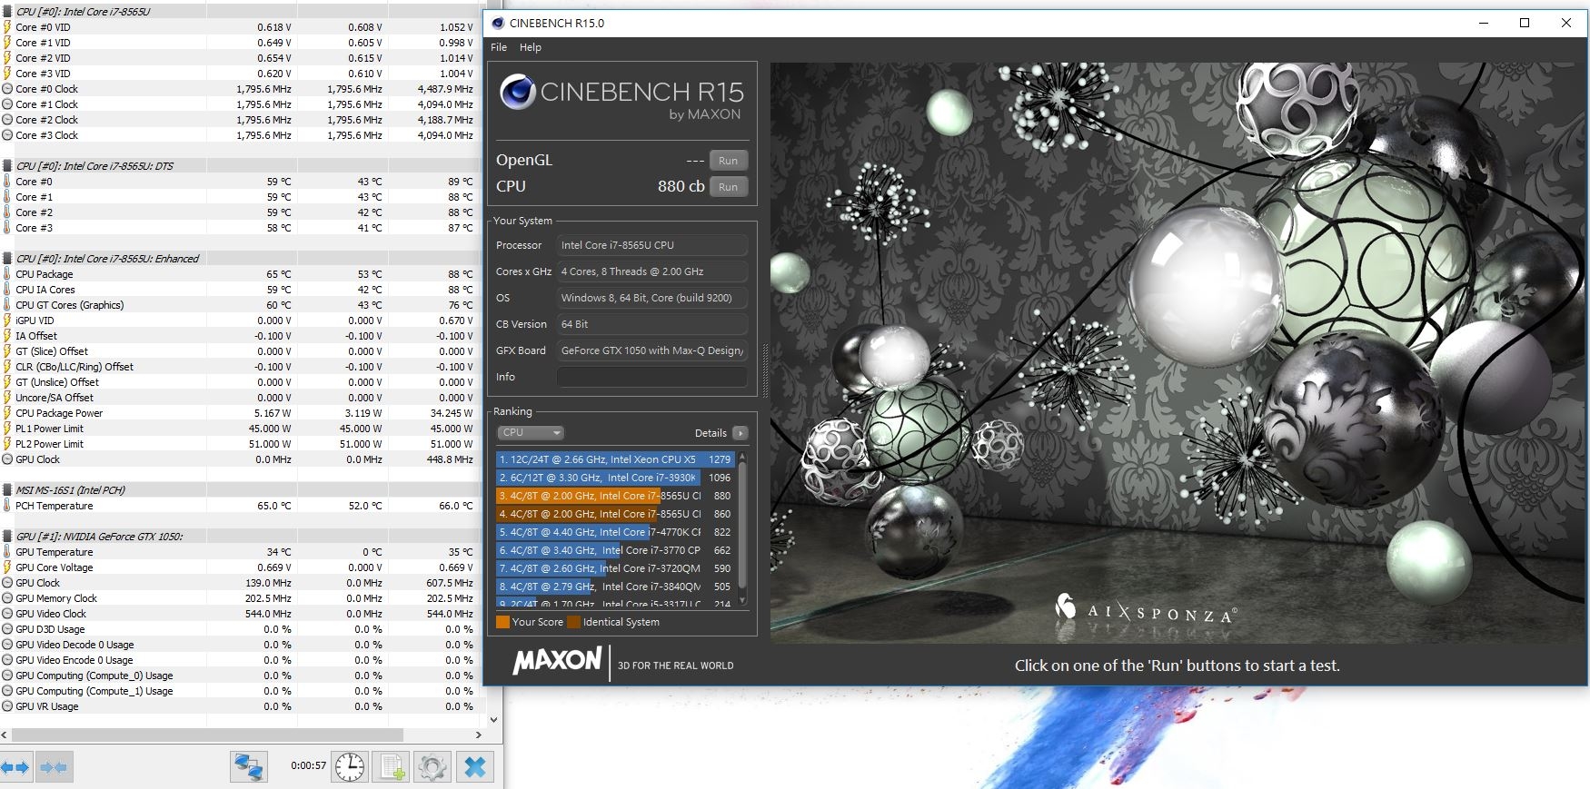Viewport: 1590px width, 789px height.
Task: Click GFX Board GeForce GTX 1050 field
Action: click(651, 350)
